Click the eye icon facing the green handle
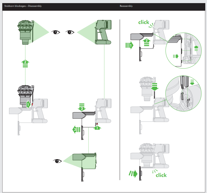The height and width of the screenshot is (193, 207). coord(70,32)
